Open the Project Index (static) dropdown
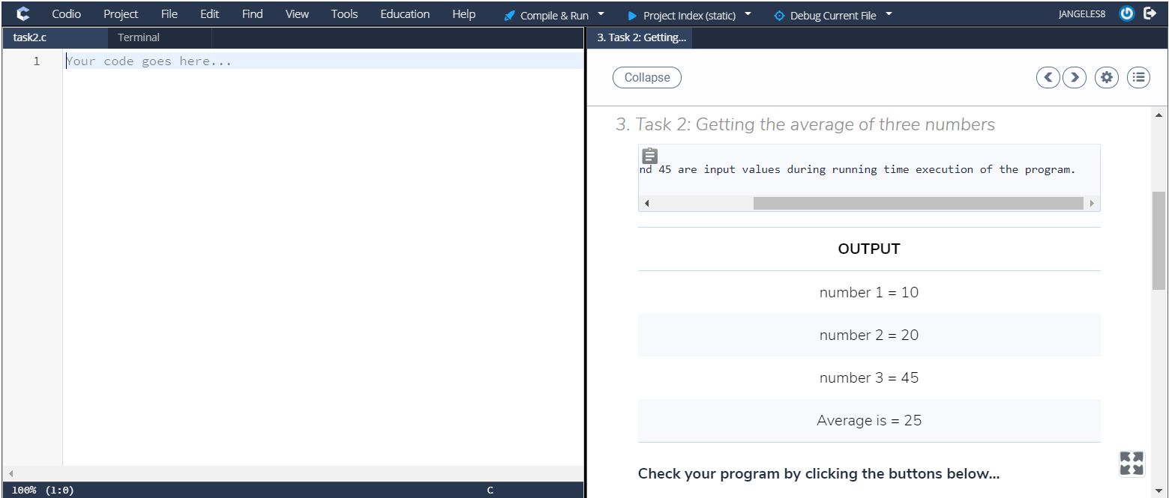1169x498 pixels. (x=688, y=13)
